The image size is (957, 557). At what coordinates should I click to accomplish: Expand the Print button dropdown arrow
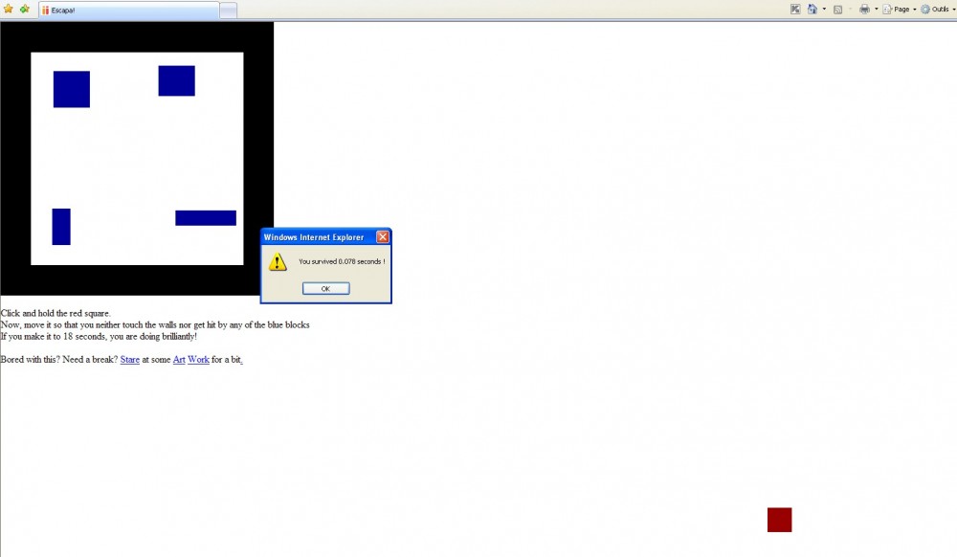(876, 10)
